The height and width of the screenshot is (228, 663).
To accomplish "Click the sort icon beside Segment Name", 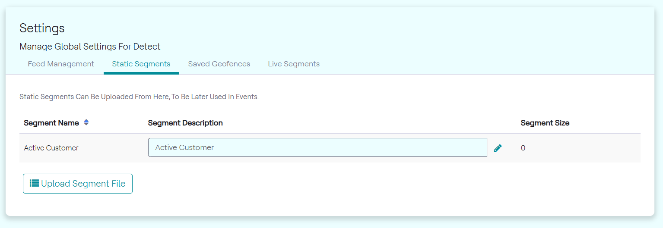I will click(86, 122).
